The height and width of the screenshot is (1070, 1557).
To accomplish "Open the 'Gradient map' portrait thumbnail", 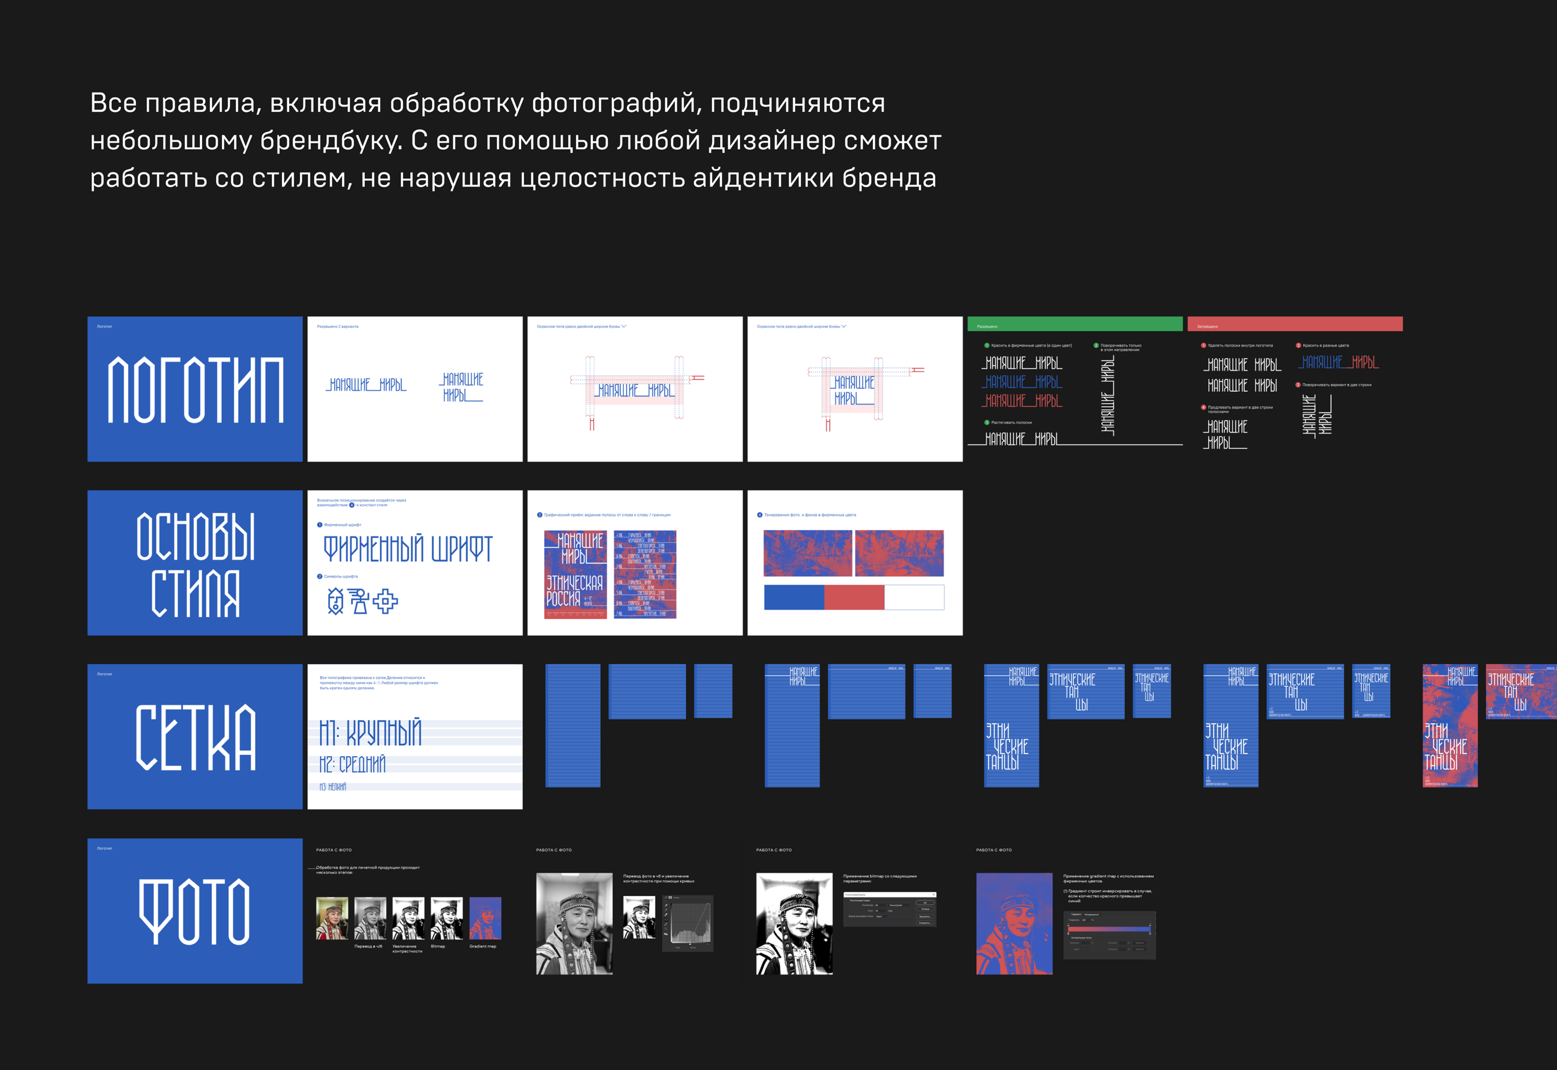I will point(485,918).
